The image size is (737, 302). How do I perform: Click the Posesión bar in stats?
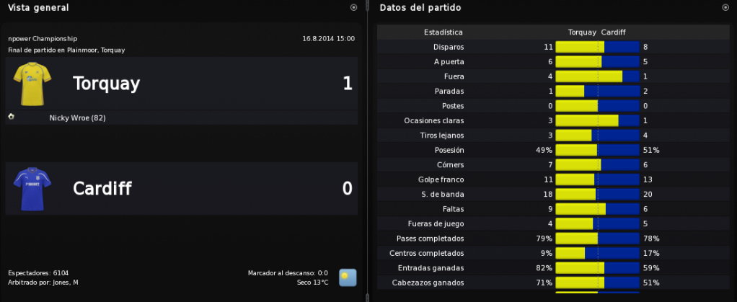click(597, 151)
